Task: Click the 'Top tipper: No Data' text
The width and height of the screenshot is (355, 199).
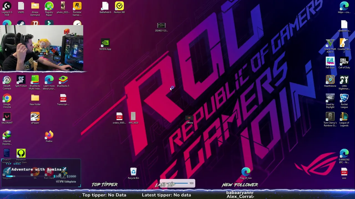Action: [x=104, y=195]
